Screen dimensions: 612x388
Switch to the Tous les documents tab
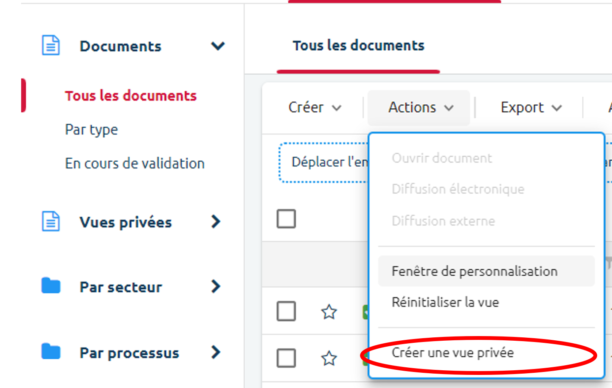click(x=357, y=46)
